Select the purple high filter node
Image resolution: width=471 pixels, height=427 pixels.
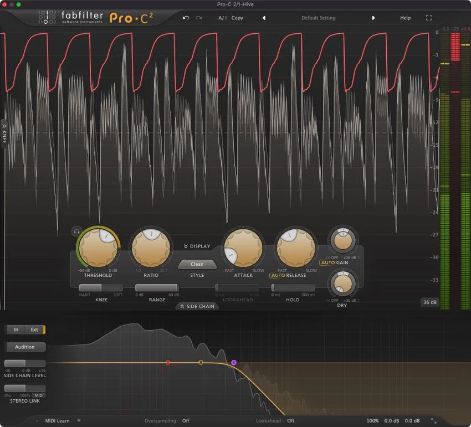click(x=234, y=363)
